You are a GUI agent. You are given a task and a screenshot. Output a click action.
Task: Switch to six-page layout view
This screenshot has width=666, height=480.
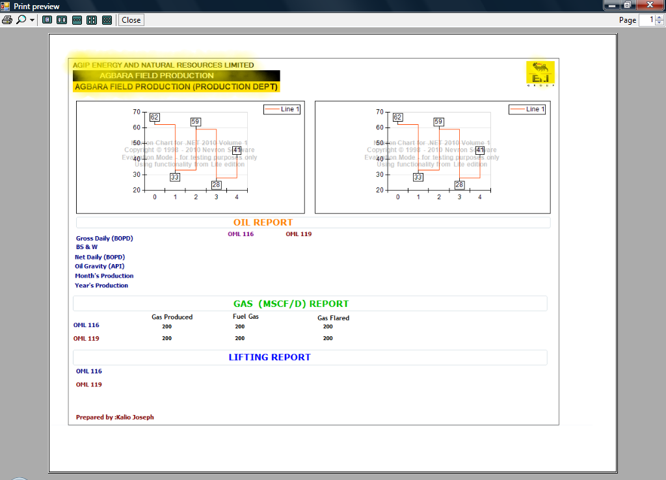(107, 20)
